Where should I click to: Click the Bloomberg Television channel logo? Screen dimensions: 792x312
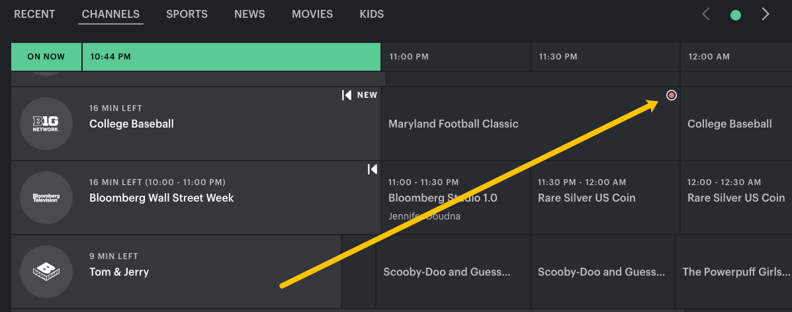tap(46, 198)
